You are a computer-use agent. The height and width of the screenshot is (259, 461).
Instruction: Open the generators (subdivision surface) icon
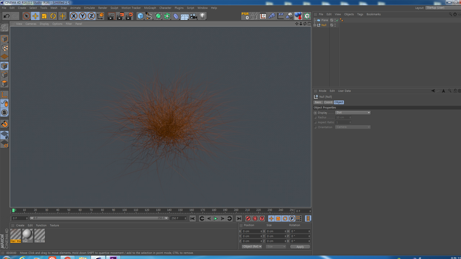coord(158,16)
